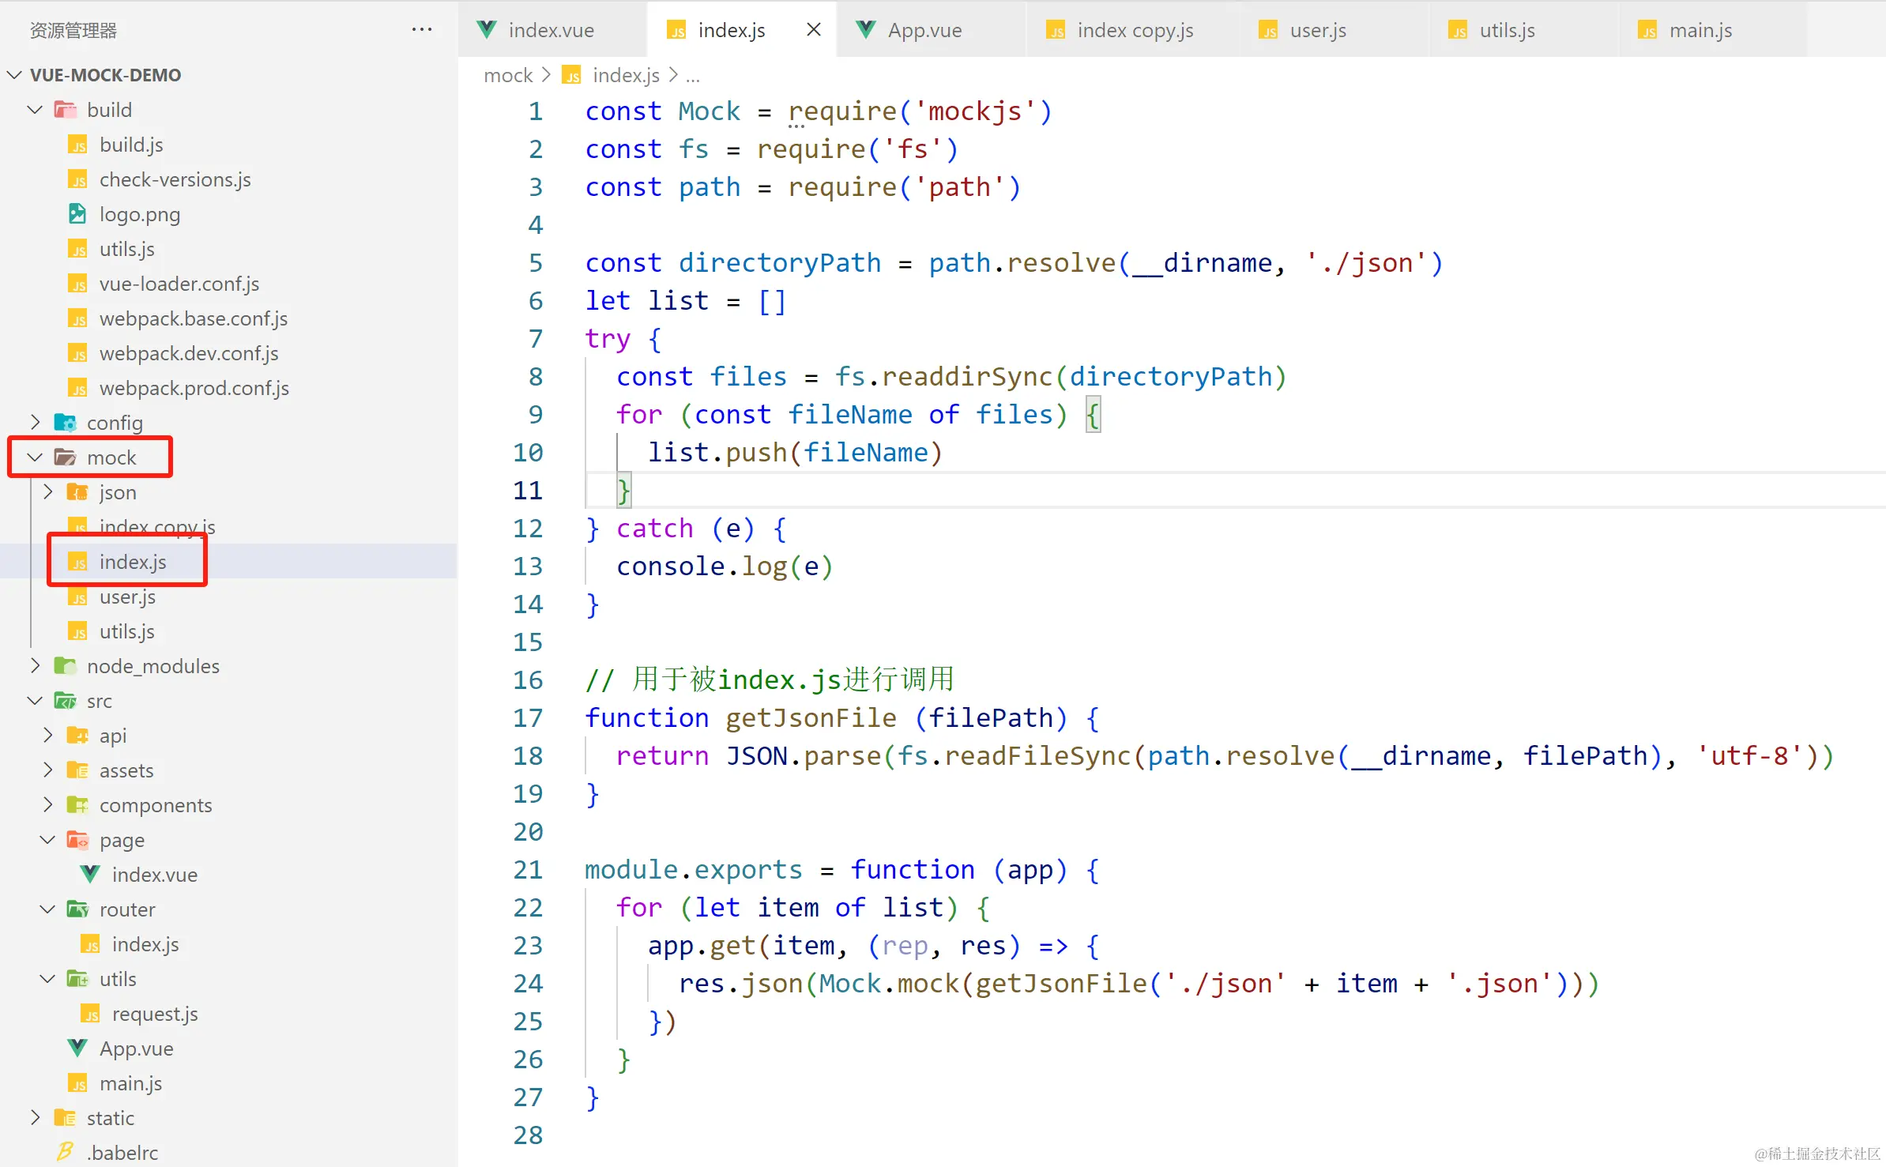Expand the node_modules folder chevron
Screen dimensions: 1886x1167
tap(35, 666)
